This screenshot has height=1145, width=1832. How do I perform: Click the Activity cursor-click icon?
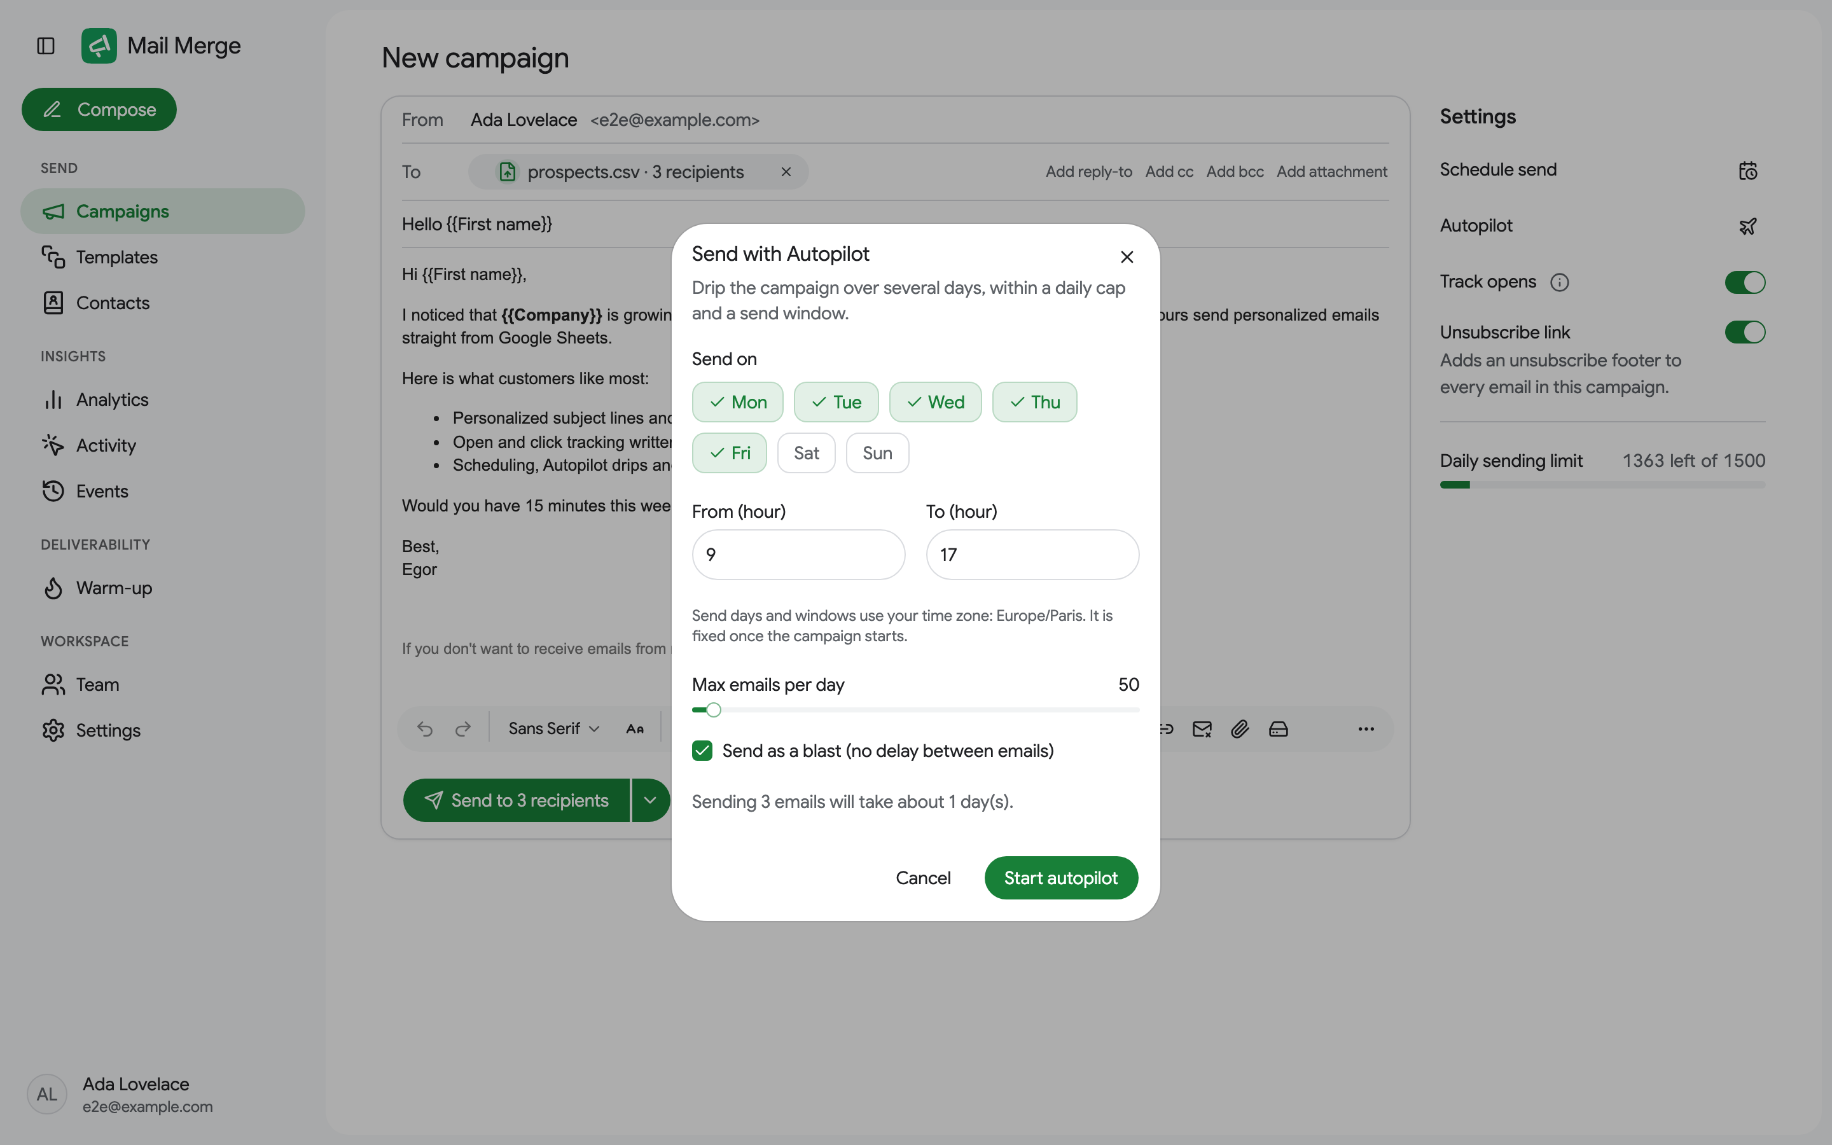click(53, 445)
